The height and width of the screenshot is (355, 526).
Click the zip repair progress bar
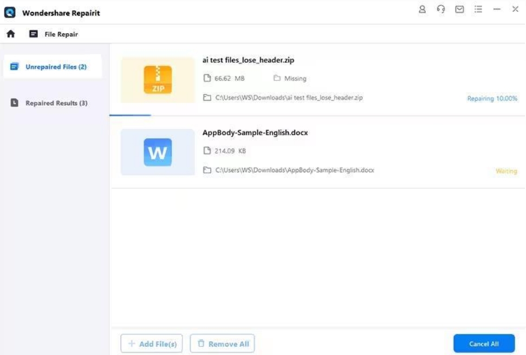click(x=317, y=115)
